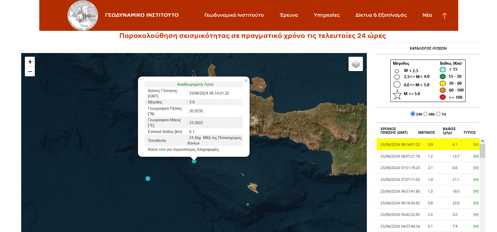Click the [M] icon for 08:07:21.76 event
The image size is (497, 232).
(x=476, y=156)
